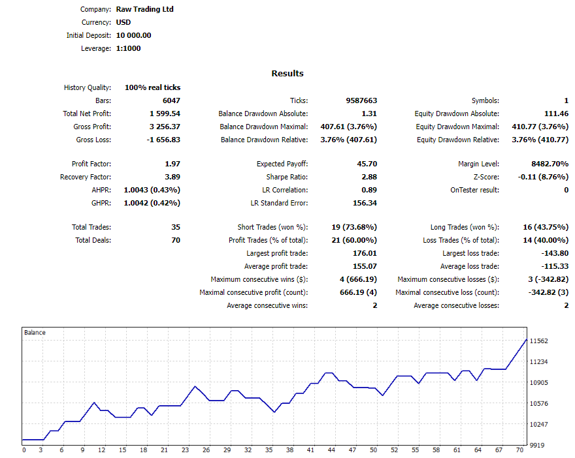This screenshot has height=458, width=575.
Task: Click the LR Standard Error value 156.34
Action: (x=365, y=203)
